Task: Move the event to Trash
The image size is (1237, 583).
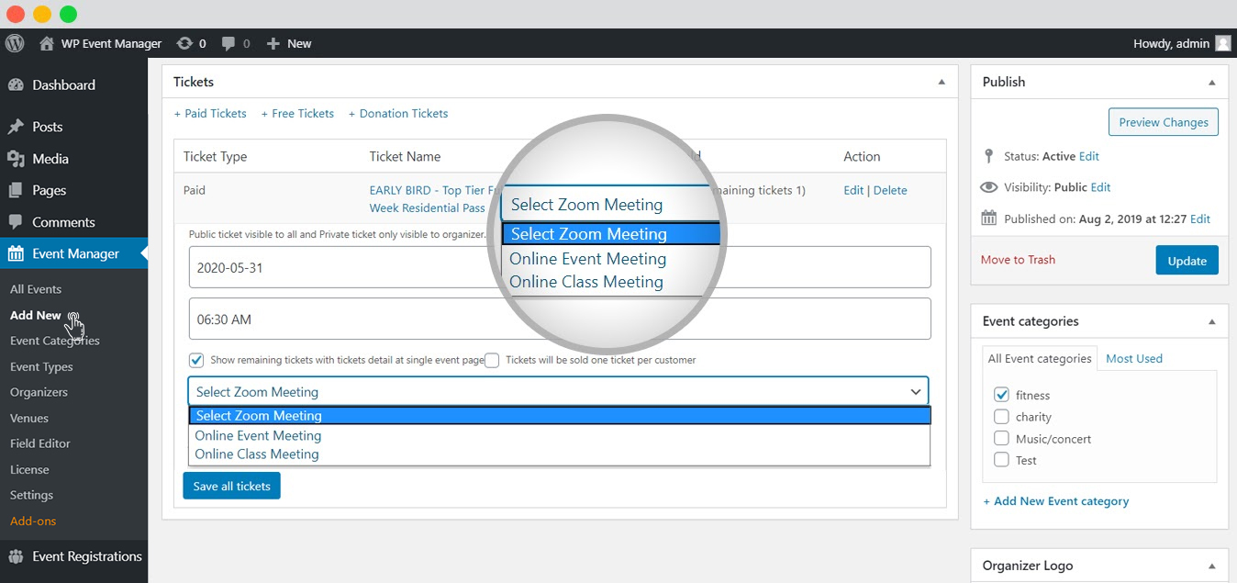Action: point(1018,260)
